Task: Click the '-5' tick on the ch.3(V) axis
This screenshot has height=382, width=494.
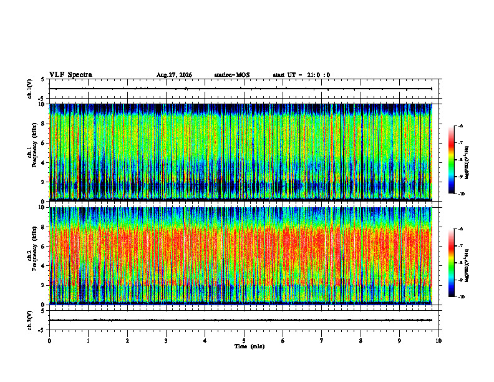Action: [42, 330]
